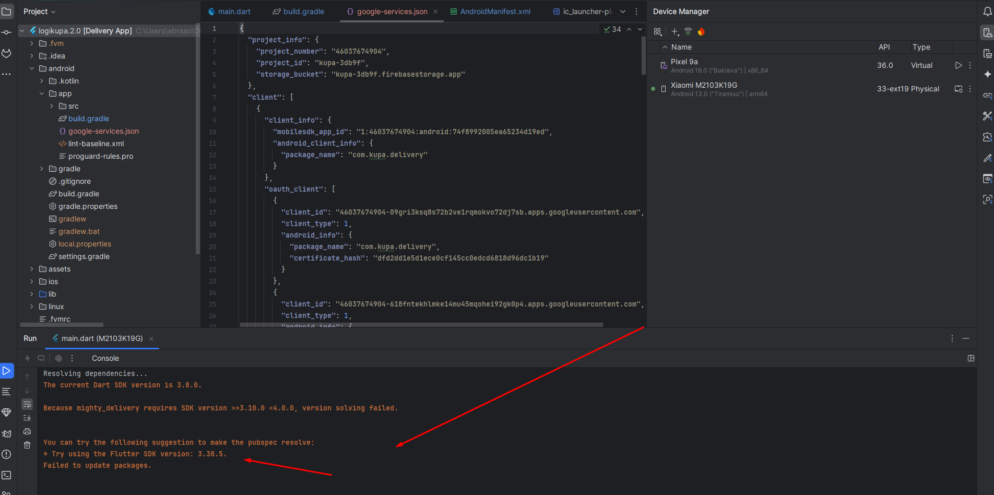Start the Pixel 9a virtual device
Viewport: 994px width, 495px height.
958,65
